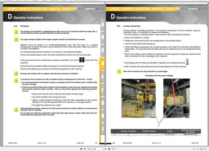The image size is (209, 151).
Task: Click 'Dry all the cylinder rods using an air gun'
Action: pos(49,97)
